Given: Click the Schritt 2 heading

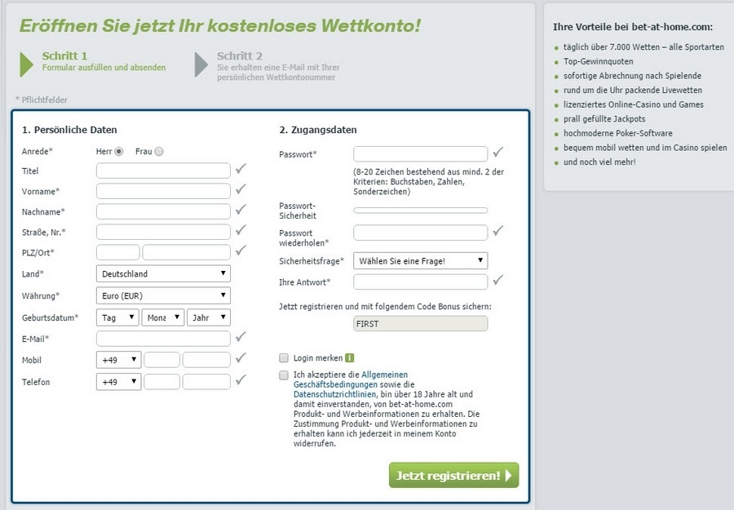Looking at the screenshot, I should tap(240, 55).
